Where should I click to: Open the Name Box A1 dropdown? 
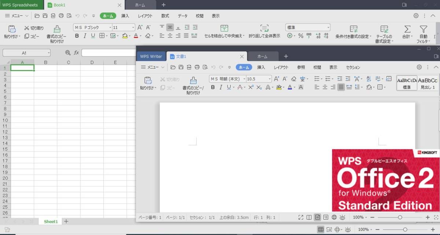coord(48,53)
